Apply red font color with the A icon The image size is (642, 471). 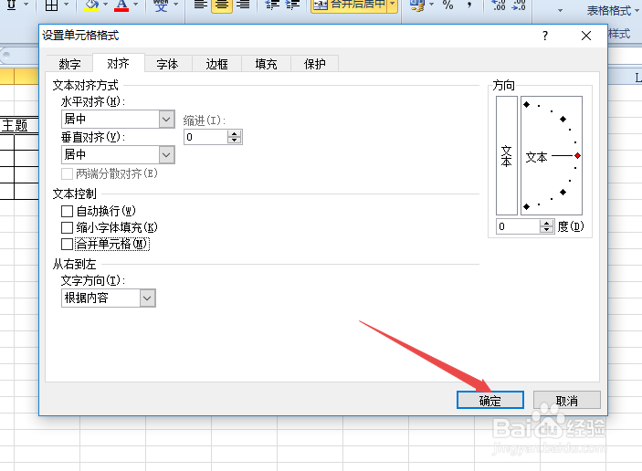(121, 5)
